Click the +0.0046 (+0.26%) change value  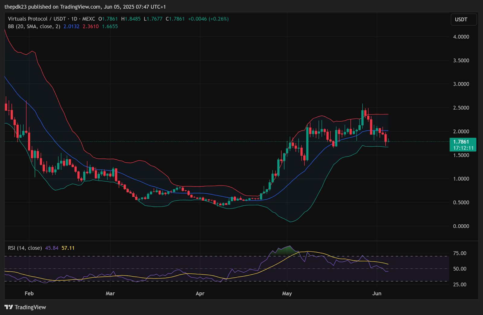coord(208,19)
